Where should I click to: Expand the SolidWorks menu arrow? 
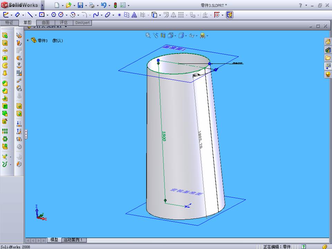(x=43, y=5)
